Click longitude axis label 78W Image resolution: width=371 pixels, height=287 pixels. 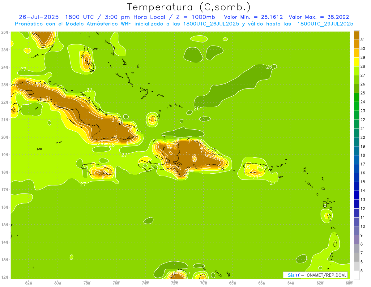[x=87, y=282]
